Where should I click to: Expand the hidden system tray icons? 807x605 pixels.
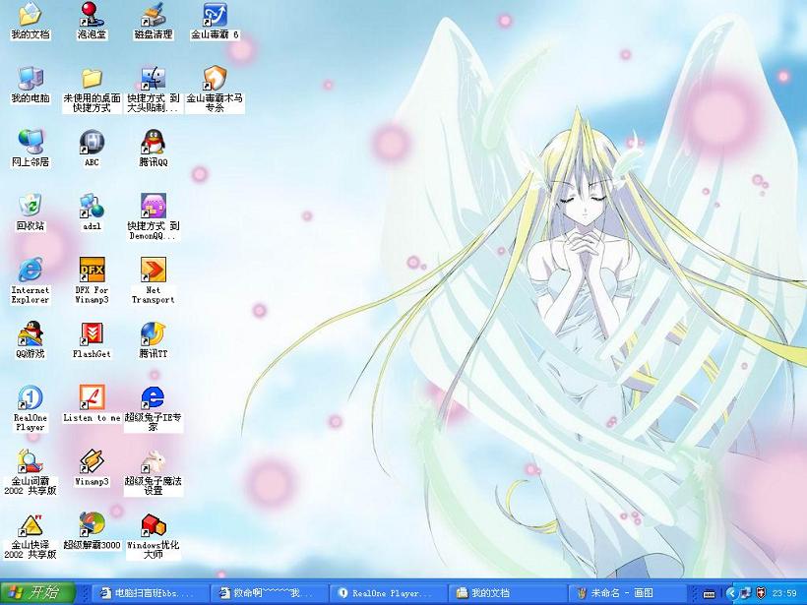(732, 593)
